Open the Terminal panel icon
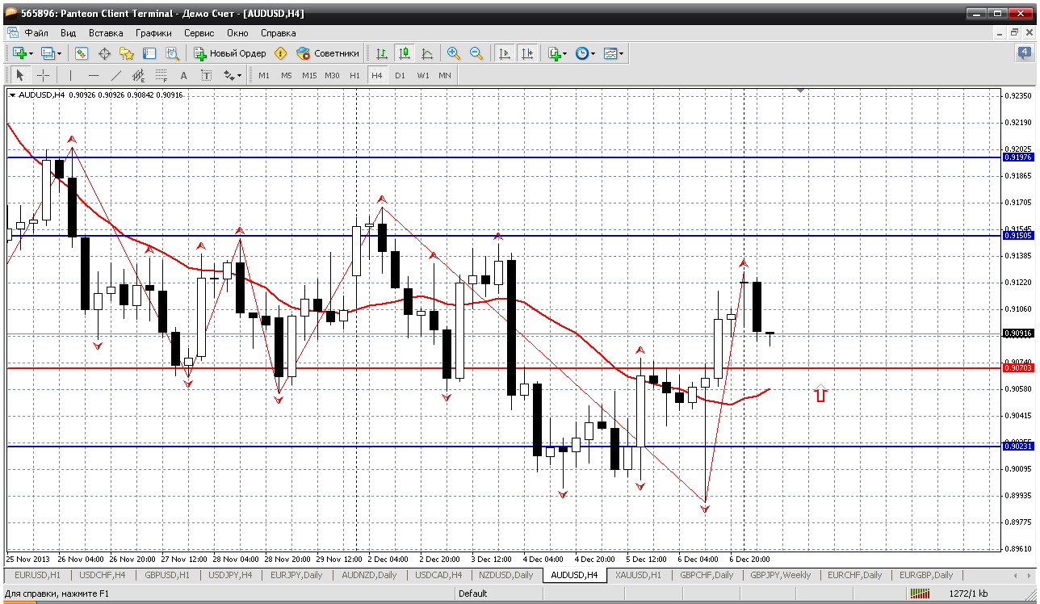 [x=149, y=53]
